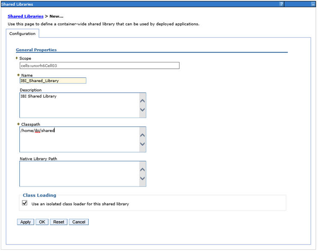Click the Classpath up scroll arrow

tap(143, 135)
